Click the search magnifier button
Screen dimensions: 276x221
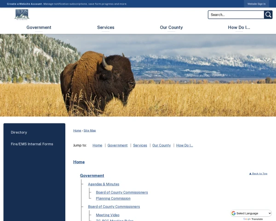coord(268,15)
